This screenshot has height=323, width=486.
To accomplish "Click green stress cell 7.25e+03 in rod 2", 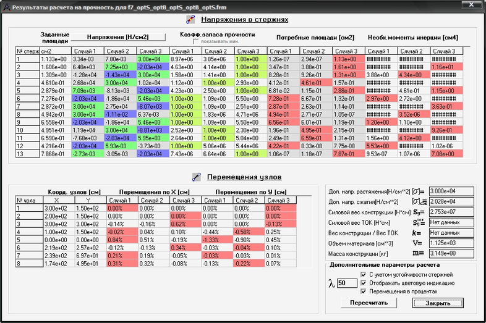I will tap(120, 67).
